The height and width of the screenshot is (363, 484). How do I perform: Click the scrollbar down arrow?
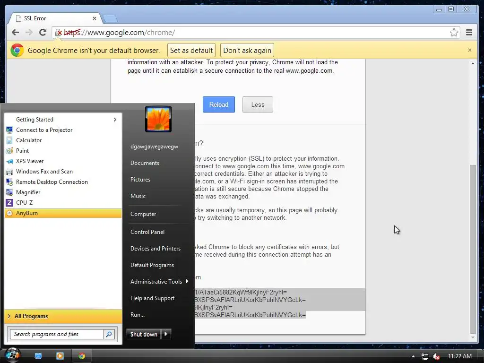coord(473,337)
